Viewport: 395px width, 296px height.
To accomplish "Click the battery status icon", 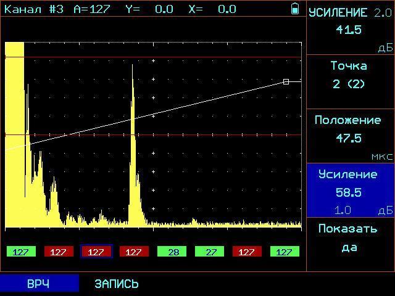I will (x=295, y=9).
